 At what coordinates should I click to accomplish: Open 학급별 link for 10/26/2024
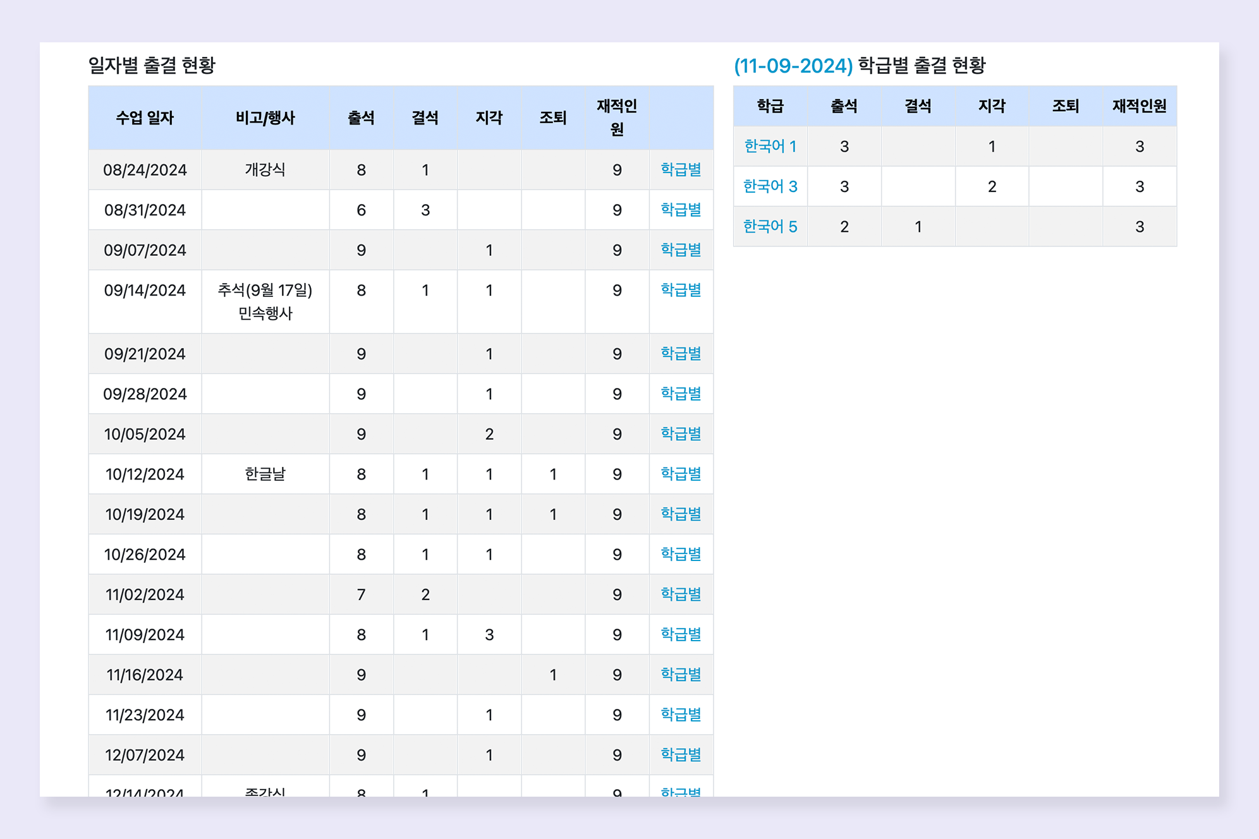pos(681,554)
